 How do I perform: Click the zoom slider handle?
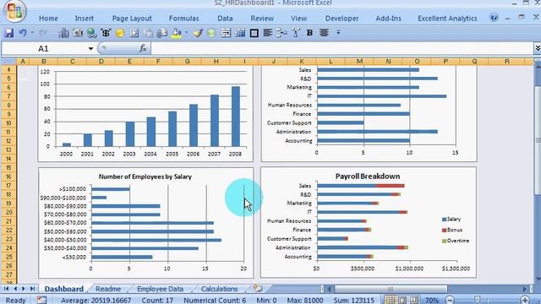477,300
